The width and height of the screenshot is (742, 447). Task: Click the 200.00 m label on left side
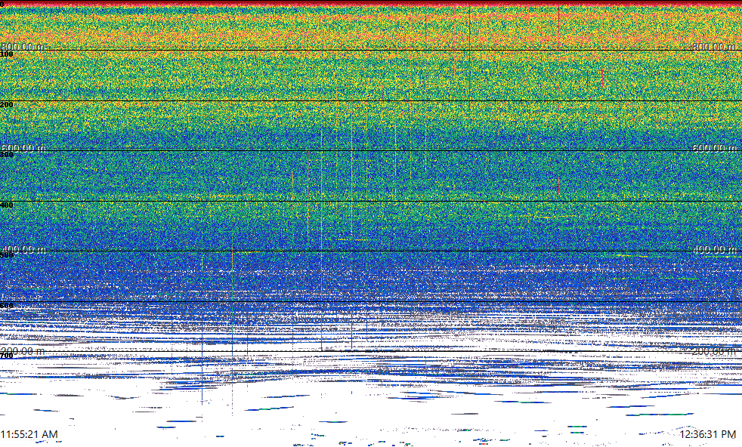click(23, 351)
